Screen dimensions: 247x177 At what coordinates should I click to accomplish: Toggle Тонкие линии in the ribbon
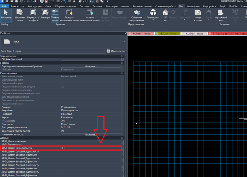[x=55, y=15]
